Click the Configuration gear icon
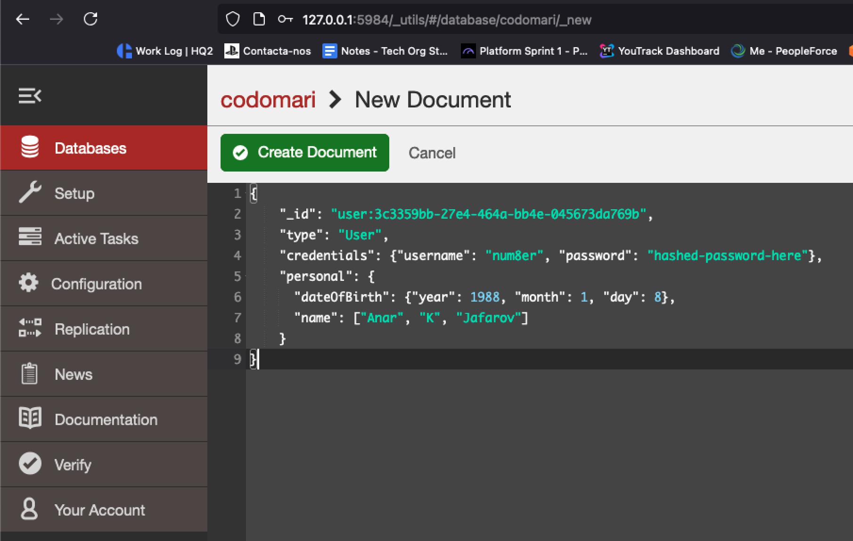 coord(29,283)
